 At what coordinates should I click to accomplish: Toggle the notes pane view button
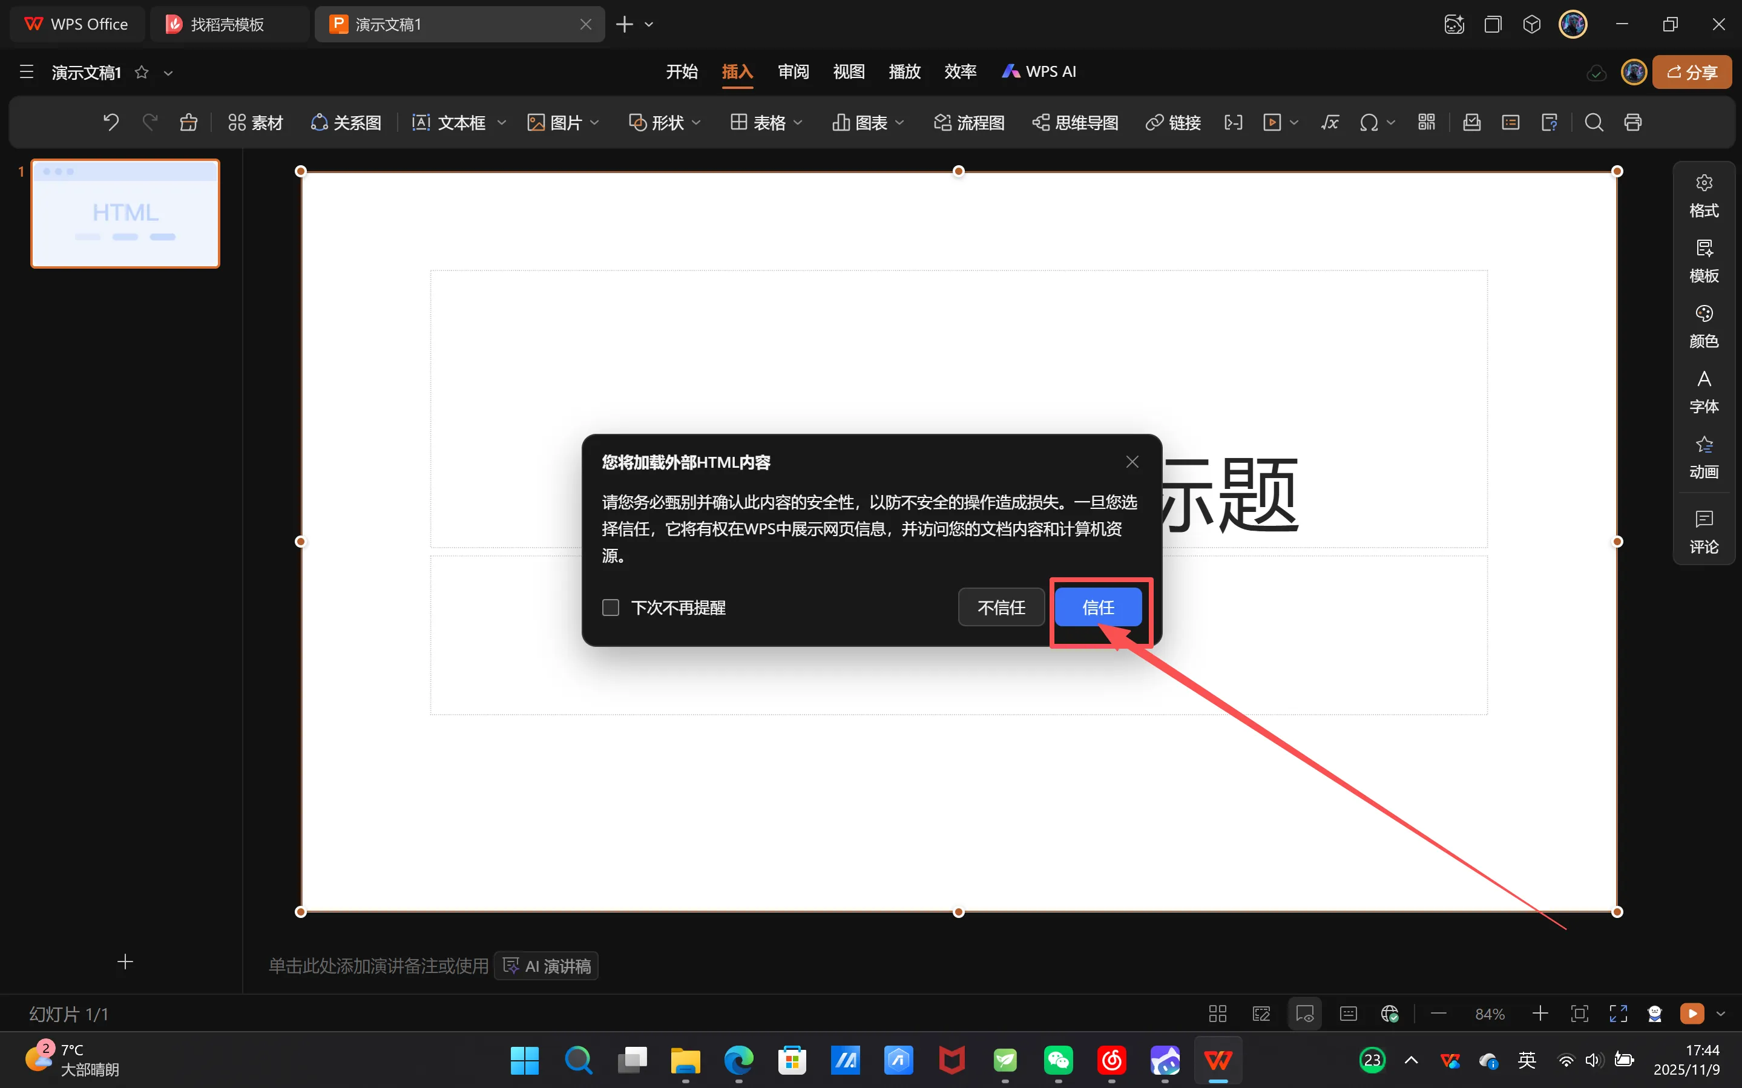click(1349, 1014)
